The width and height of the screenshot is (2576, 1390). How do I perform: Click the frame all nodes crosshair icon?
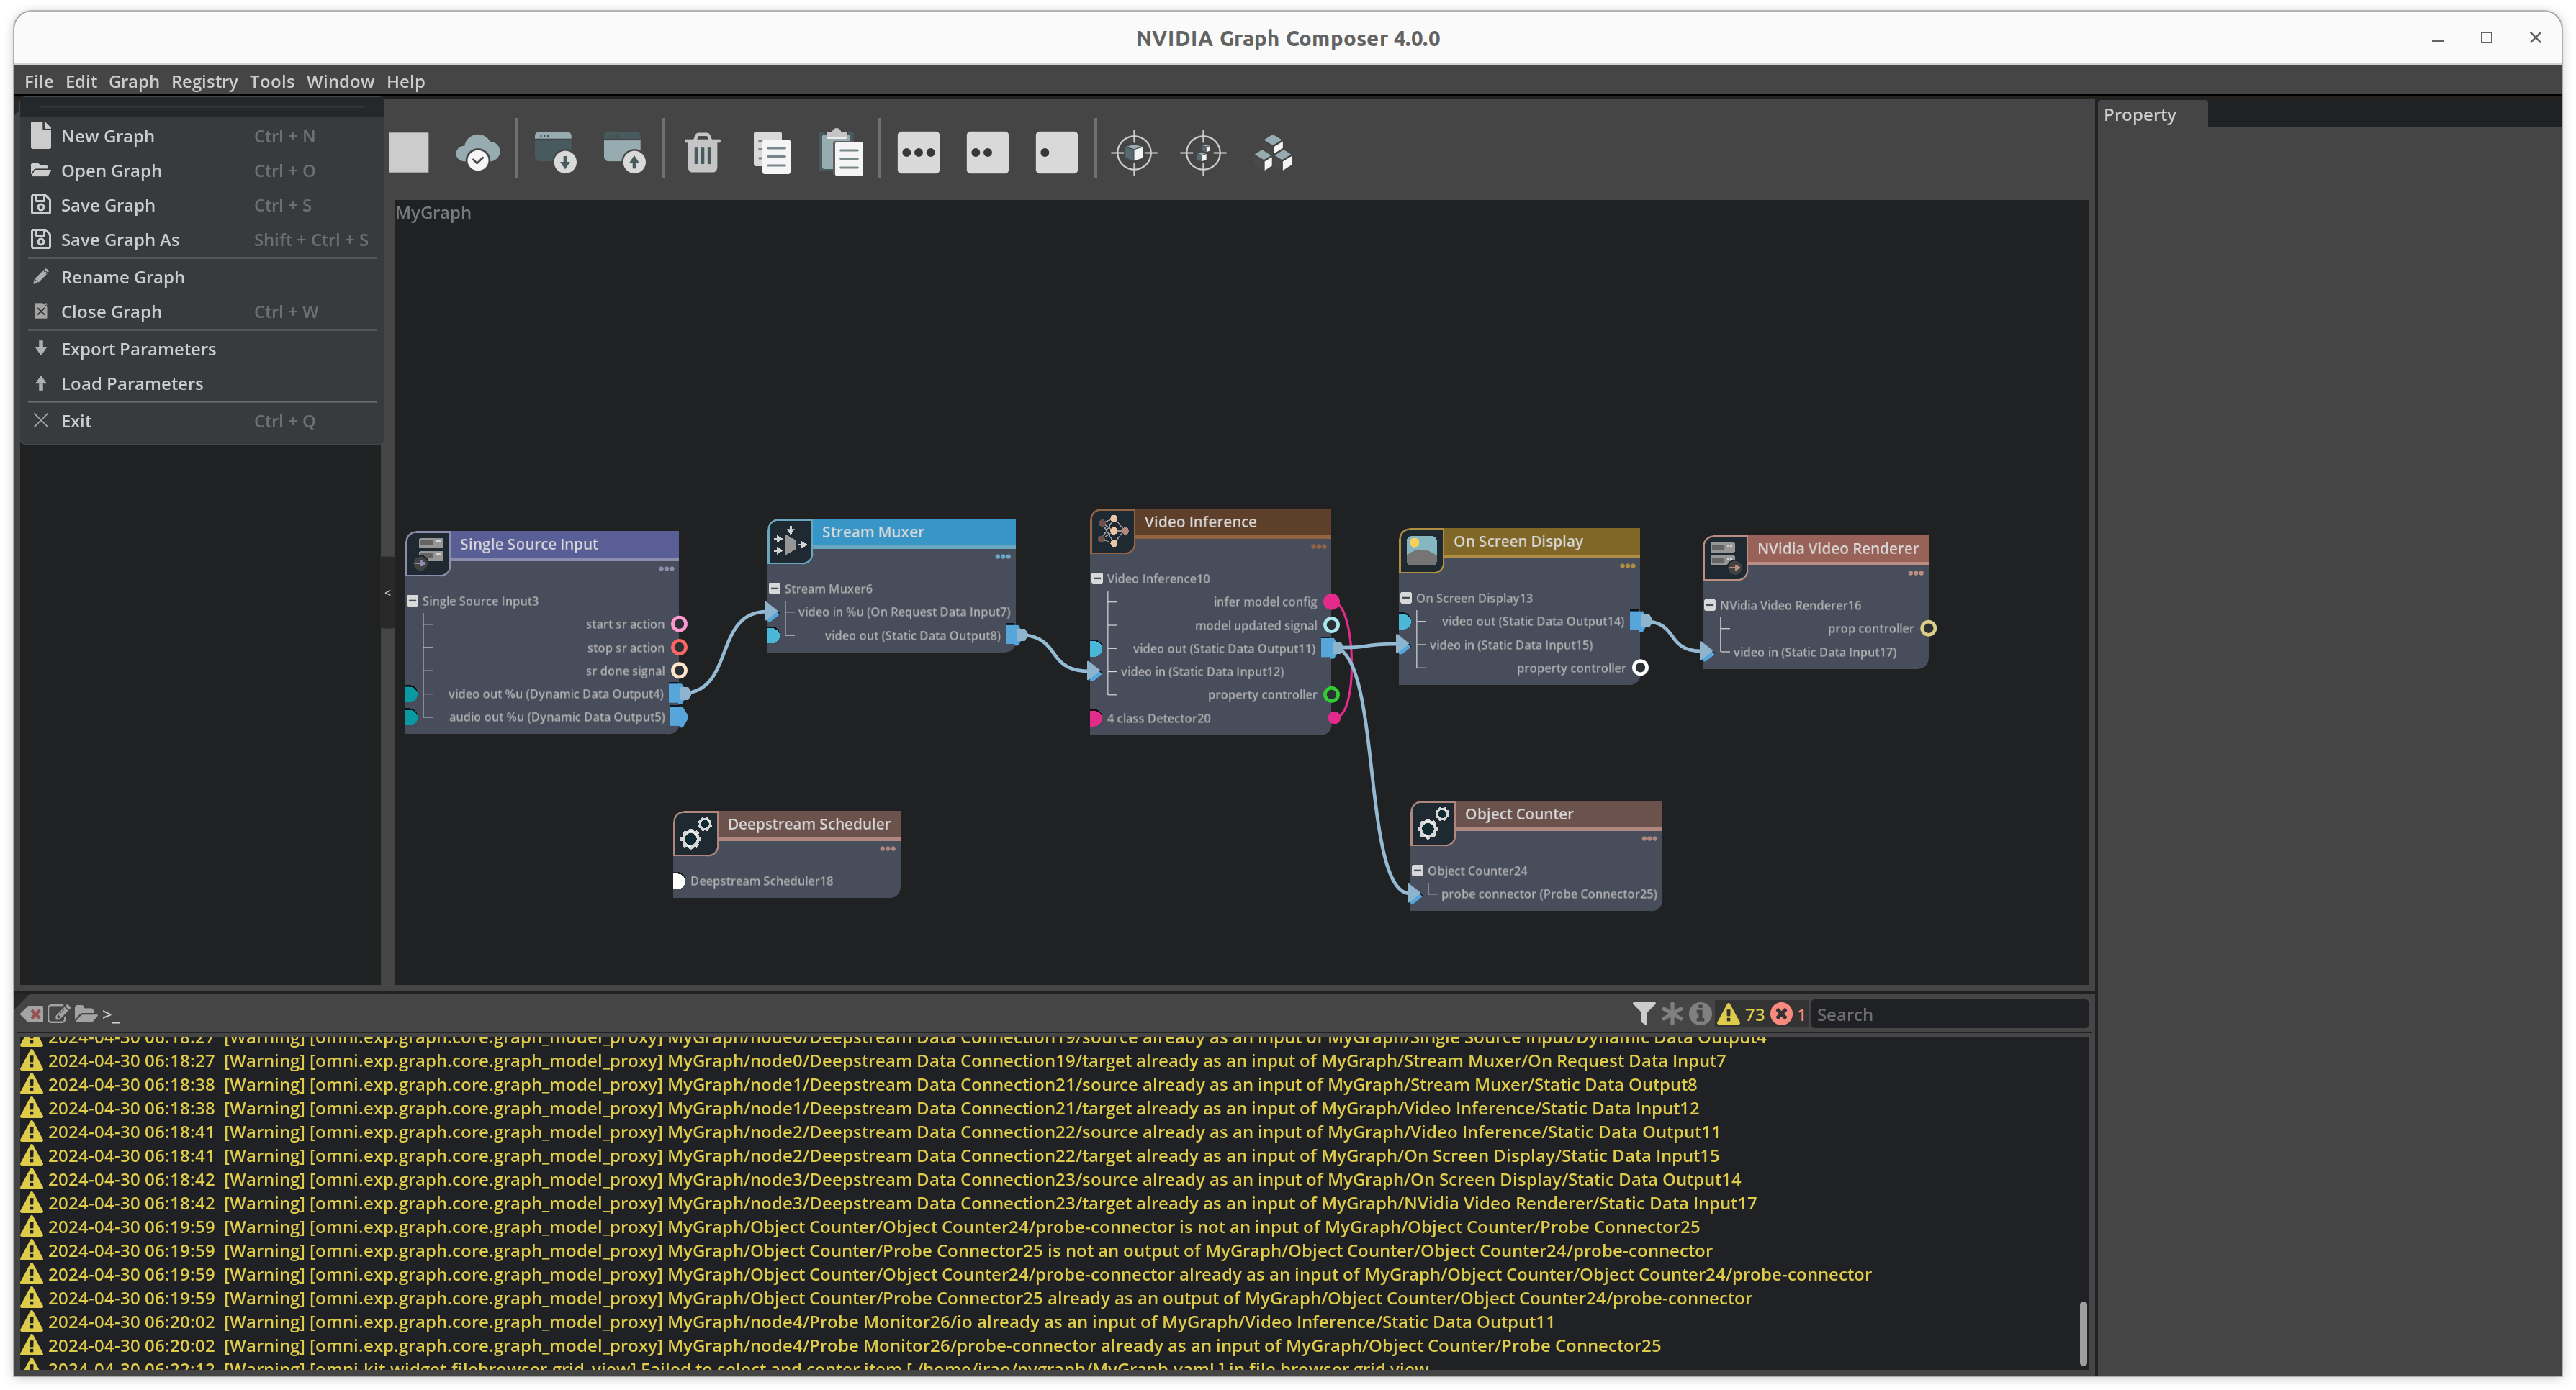(x=1203, y=153)
